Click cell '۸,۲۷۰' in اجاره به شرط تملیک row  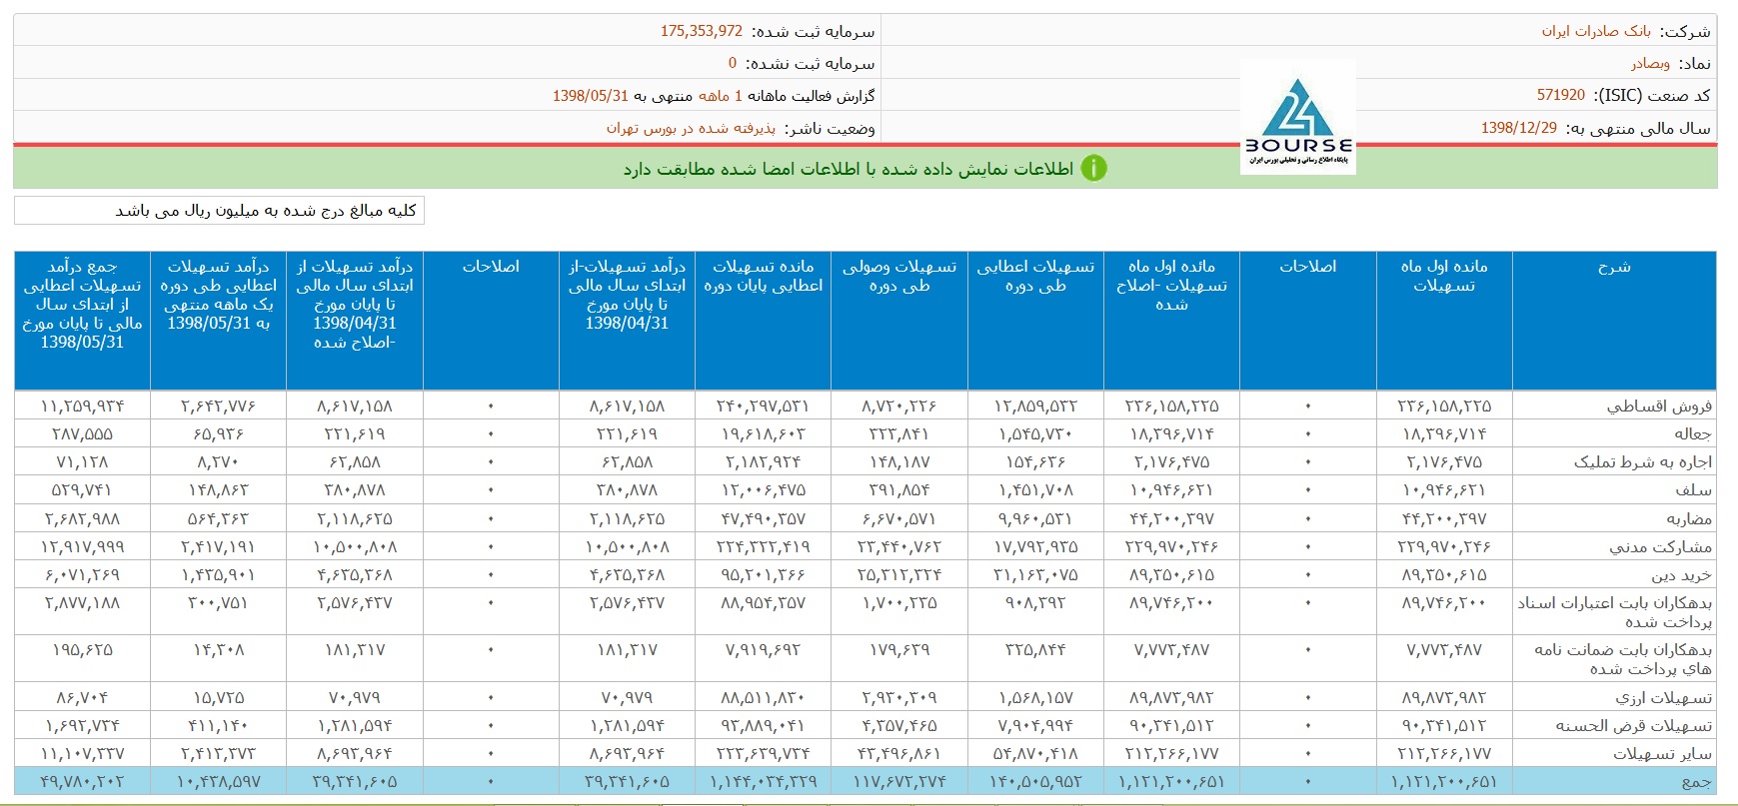[x=218, y=461]
